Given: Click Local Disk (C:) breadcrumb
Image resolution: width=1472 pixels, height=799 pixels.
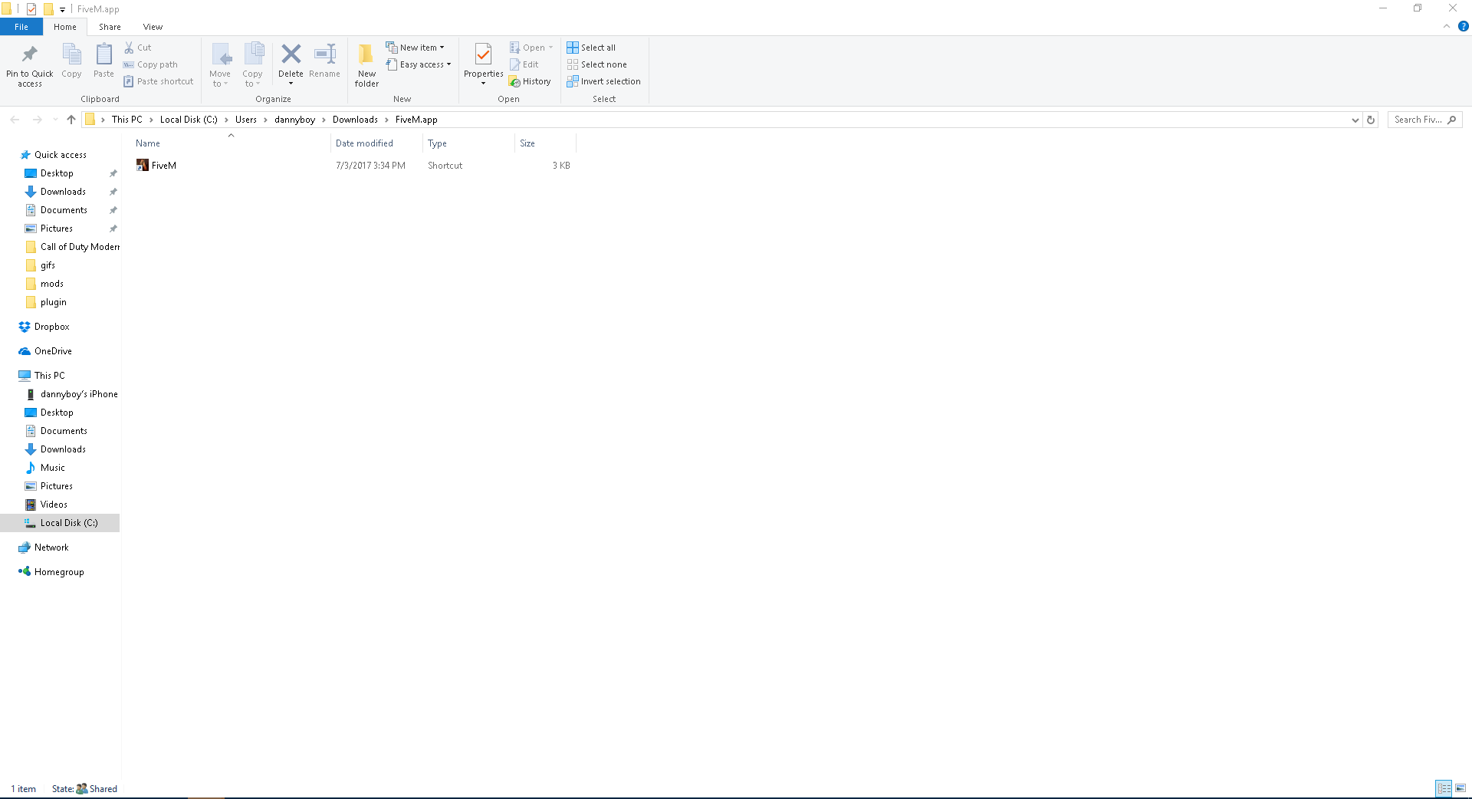Looking at the screenshot, I should click(x=189, y=120).
